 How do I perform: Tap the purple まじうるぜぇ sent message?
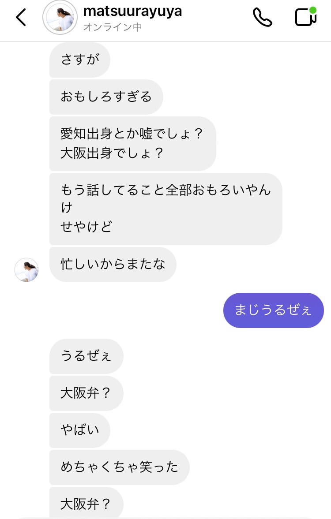coord(273,310)
